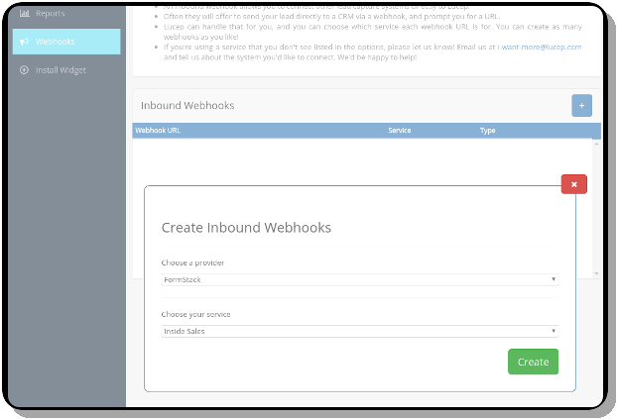Click the green Create button
This screenshot has height=419, width=617.
pos(534,362)
